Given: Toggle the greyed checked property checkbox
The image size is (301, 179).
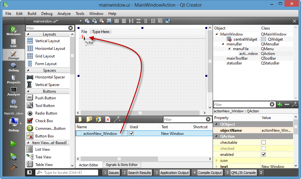Looking at the screenshot, I should click(263, 148).
